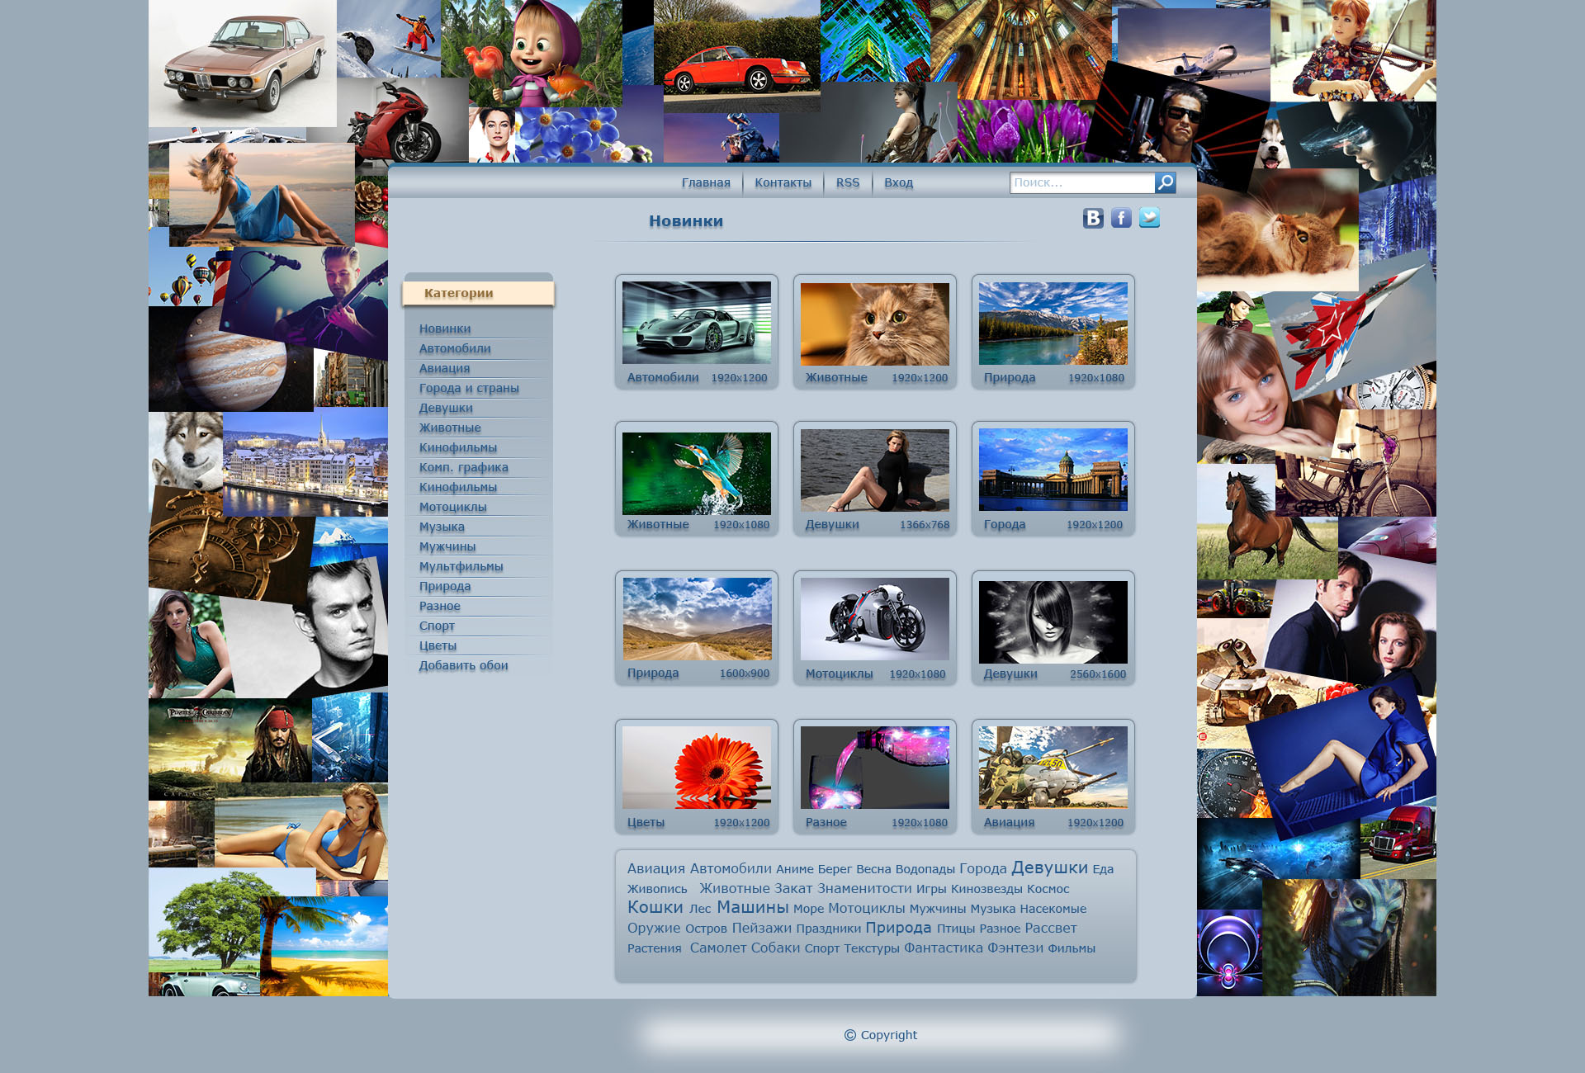Click the search magnifier icon button
1585x1073 pixels.
point(1165,182)
